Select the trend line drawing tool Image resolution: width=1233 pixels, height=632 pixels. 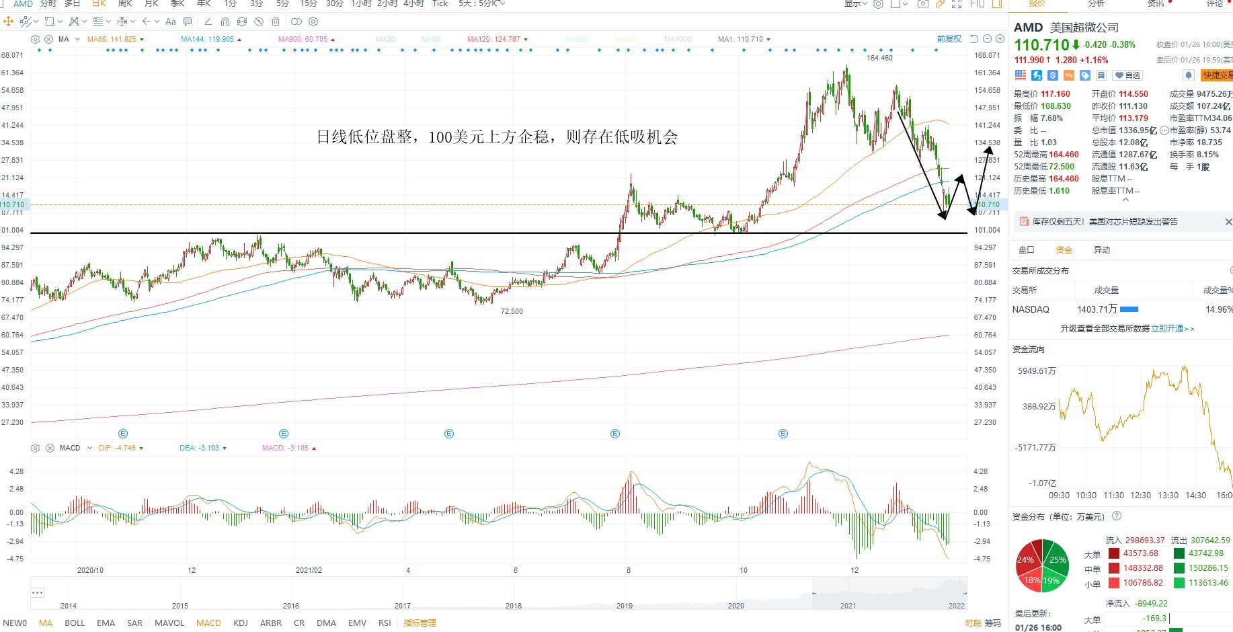point(26,22)
